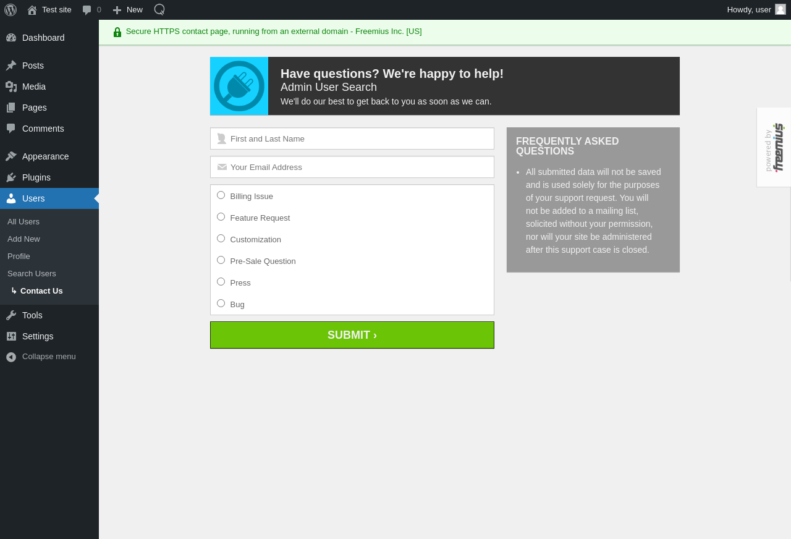Open the powered by Freemius badge
The width and height of the screenshot is (791, 539).
(774, 147)
